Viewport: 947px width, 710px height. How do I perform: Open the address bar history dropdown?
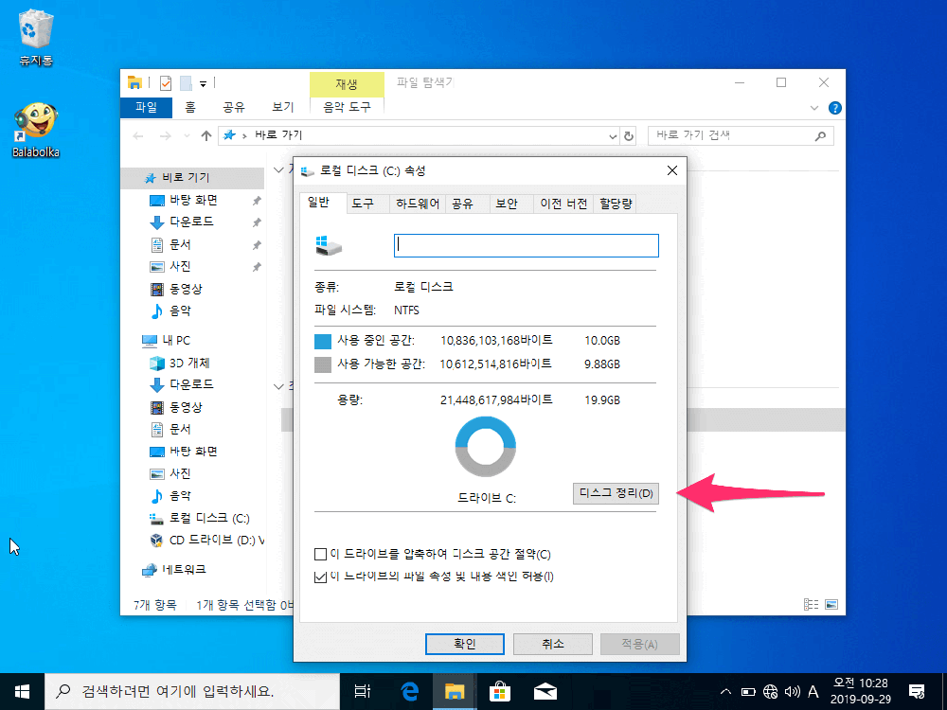[x=613, y=136]
